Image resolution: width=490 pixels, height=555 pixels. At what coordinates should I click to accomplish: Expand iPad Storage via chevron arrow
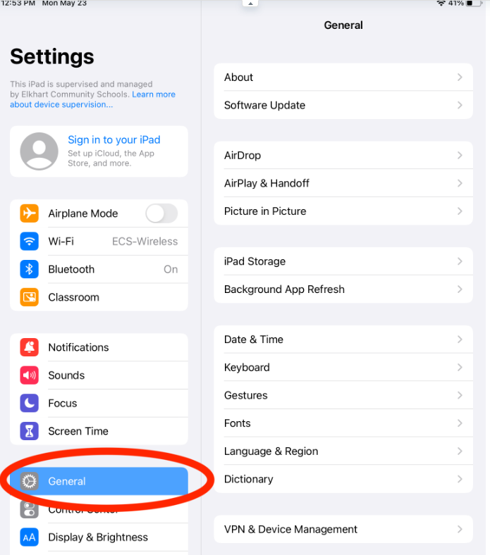(x=460, y=261)
